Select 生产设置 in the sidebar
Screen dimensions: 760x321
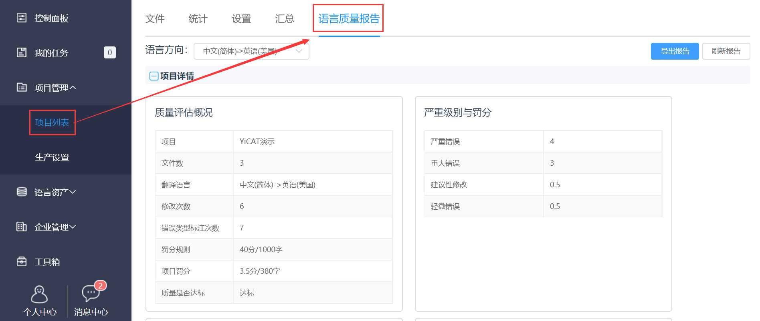pyautogui.click(x=52, y=157)
